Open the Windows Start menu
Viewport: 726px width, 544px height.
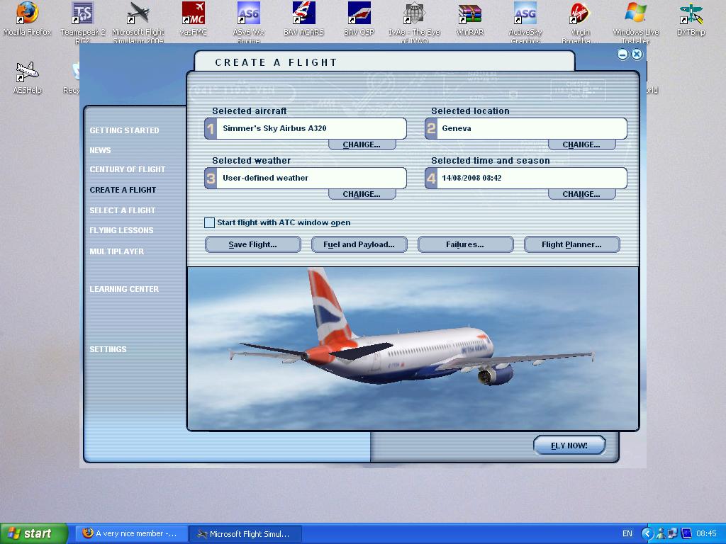click(x=33, y=533)
